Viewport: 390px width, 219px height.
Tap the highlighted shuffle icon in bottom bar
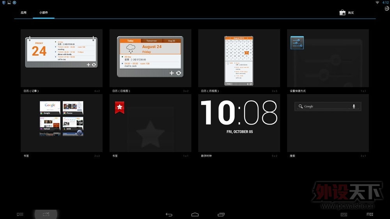(46, 214)
